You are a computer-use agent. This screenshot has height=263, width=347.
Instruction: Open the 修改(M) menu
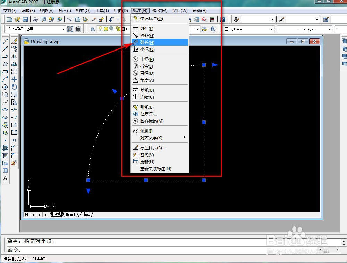coord(160,11)
